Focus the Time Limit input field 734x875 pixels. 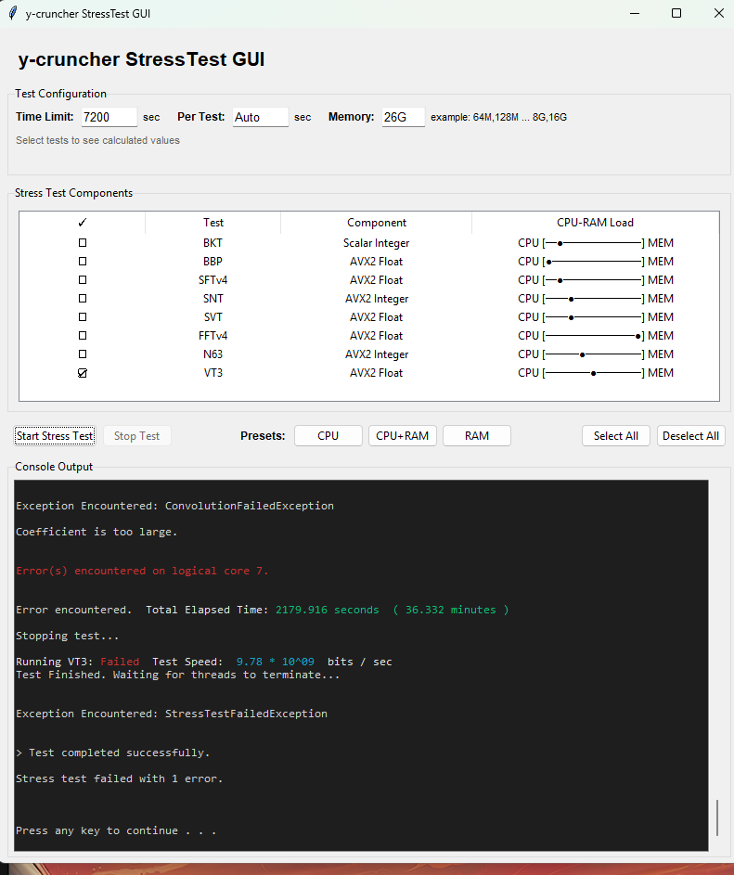109,117
